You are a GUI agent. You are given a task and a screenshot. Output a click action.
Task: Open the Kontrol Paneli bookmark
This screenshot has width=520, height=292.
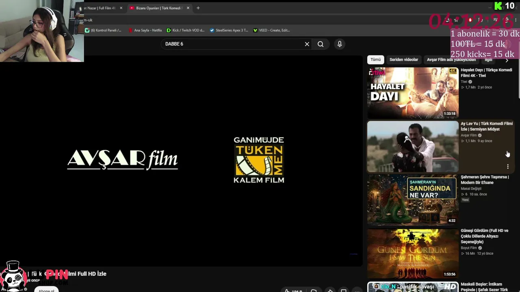click(x=103, y=30)
